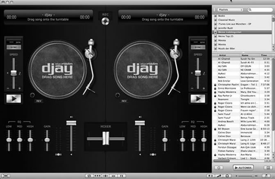Open cue points button with three dots

click(98, 176)
